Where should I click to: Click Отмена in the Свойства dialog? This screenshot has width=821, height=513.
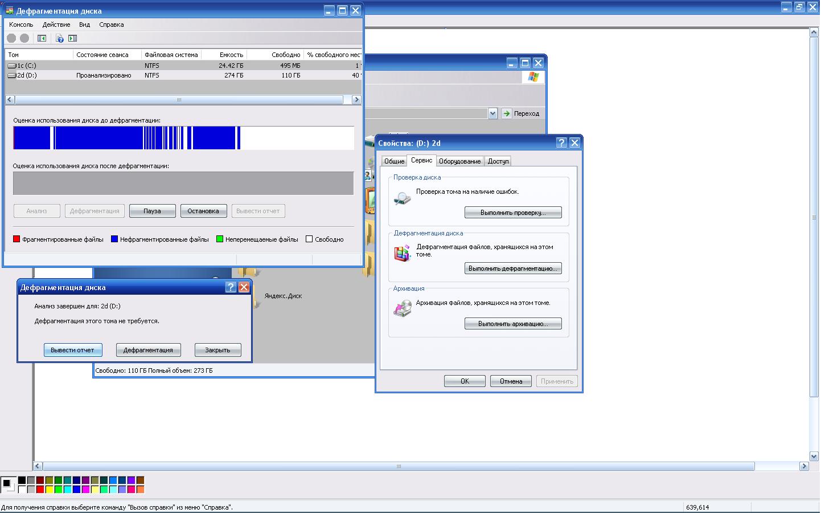(x=511, y=381)
